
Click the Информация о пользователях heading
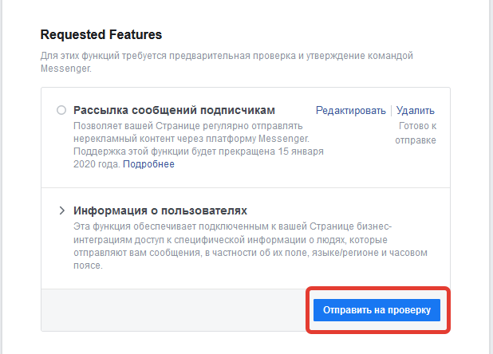[160, 210]
